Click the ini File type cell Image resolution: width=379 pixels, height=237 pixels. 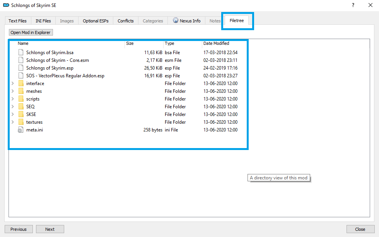(x=171, y=130)
